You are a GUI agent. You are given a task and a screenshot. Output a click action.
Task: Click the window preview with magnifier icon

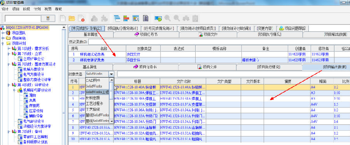coord(136,18)
